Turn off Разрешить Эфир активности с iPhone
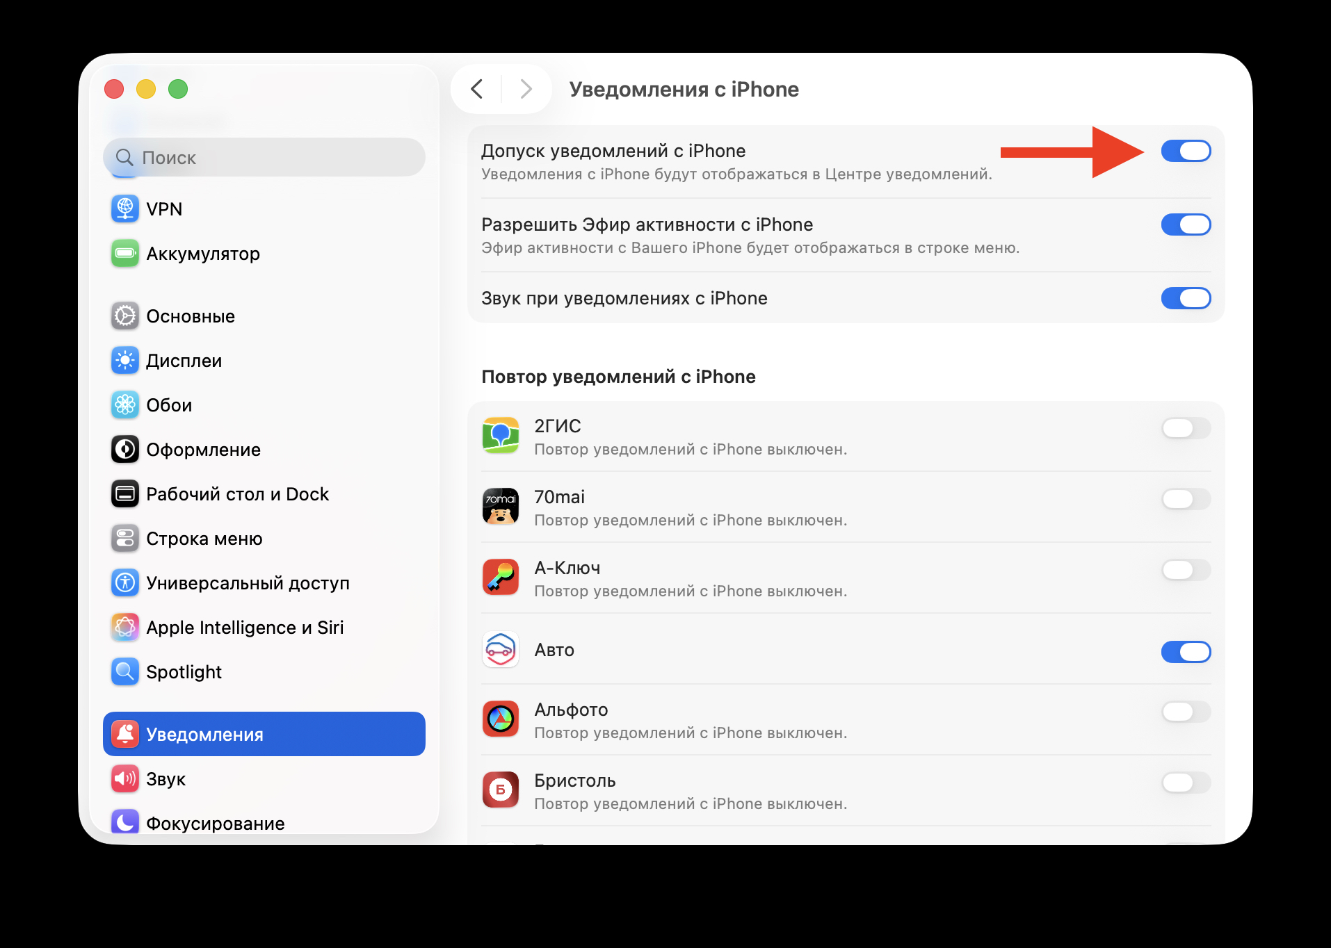The image size is (1331, 948). point(1186,224)
